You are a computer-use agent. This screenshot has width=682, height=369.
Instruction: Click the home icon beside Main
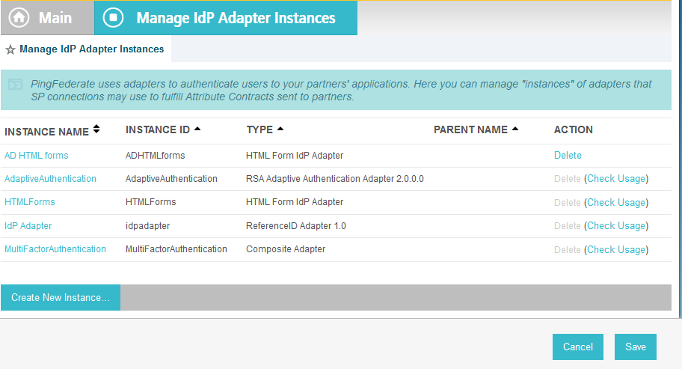click(x=19, y=18)
